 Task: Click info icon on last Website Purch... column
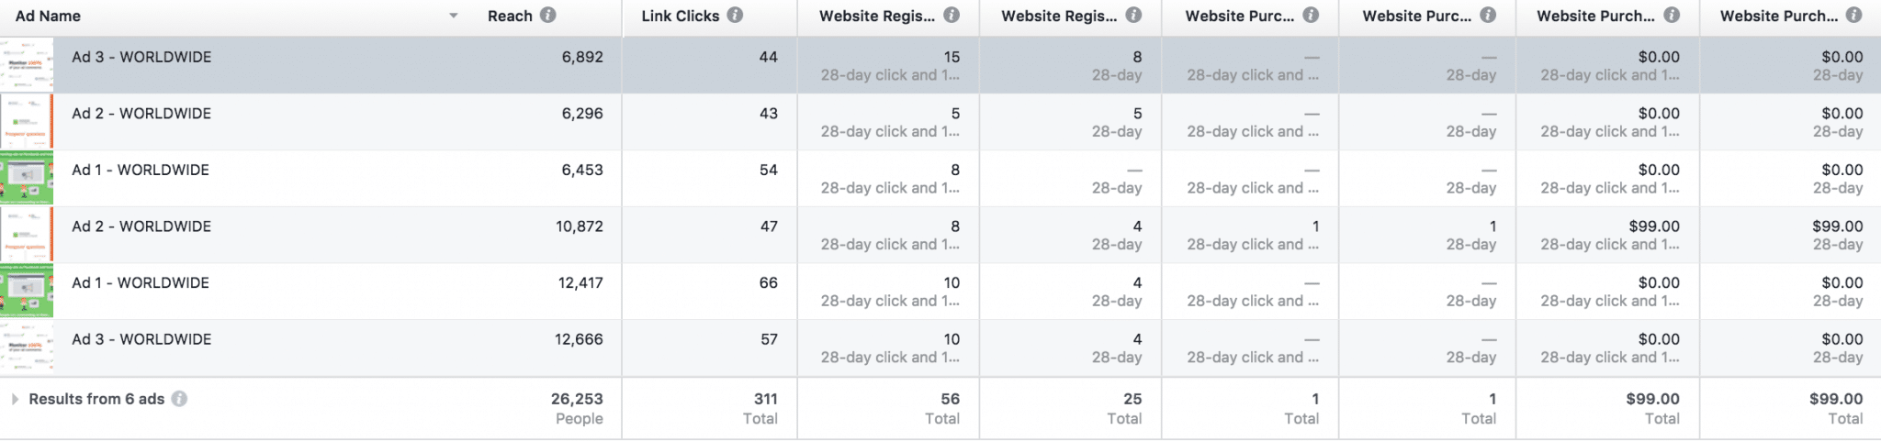(x=1853, y=16)
